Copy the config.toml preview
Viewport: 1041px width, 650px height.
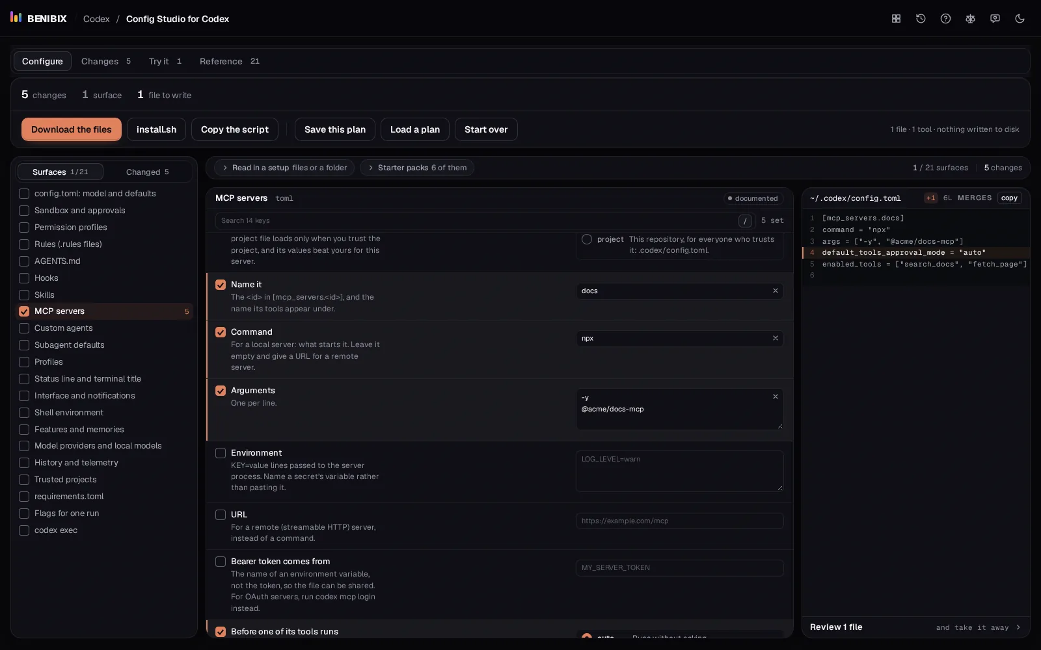click(1009, 198)
